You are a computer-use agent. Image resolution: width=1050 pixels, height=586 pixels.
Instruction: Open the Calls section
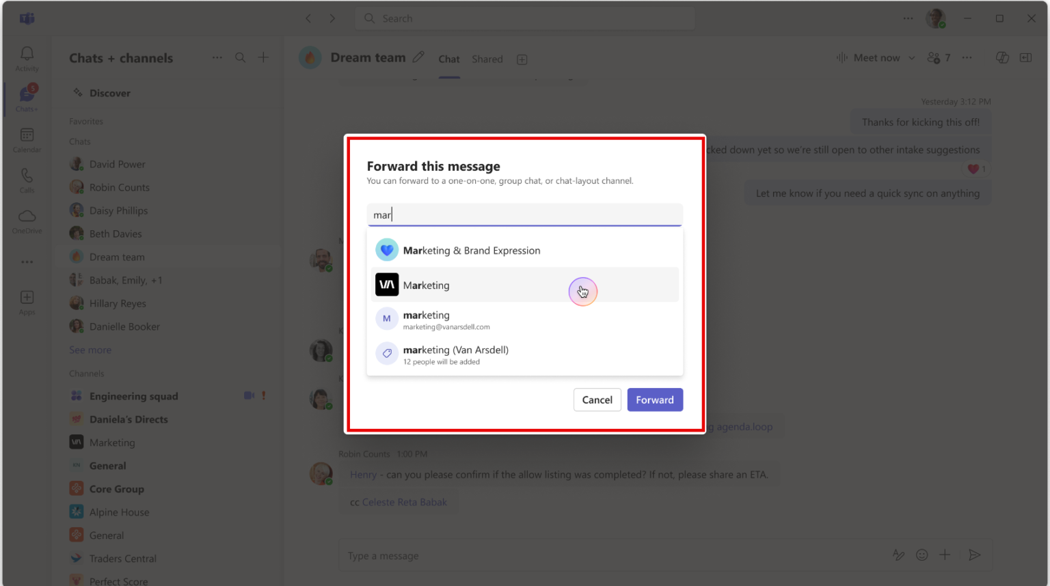coord(27,180)
